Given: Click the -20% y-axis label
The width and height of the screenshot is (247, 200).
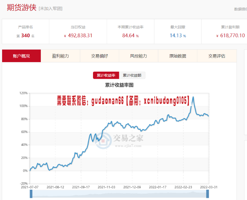Looking at the screenshot, I should [24, 183].
